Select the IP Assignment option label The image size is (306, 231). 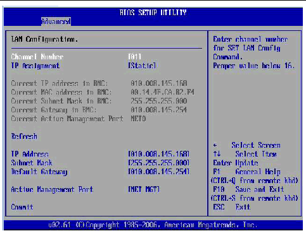pos(35,66)
